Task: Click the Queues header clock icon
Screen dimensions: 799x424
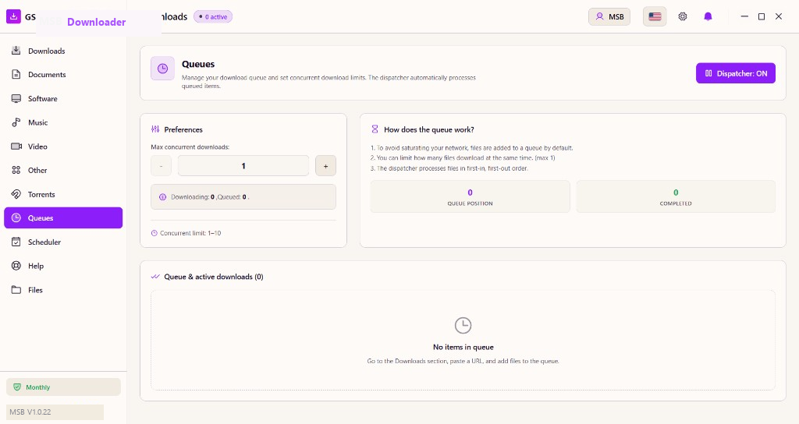Action: point(162,69)
